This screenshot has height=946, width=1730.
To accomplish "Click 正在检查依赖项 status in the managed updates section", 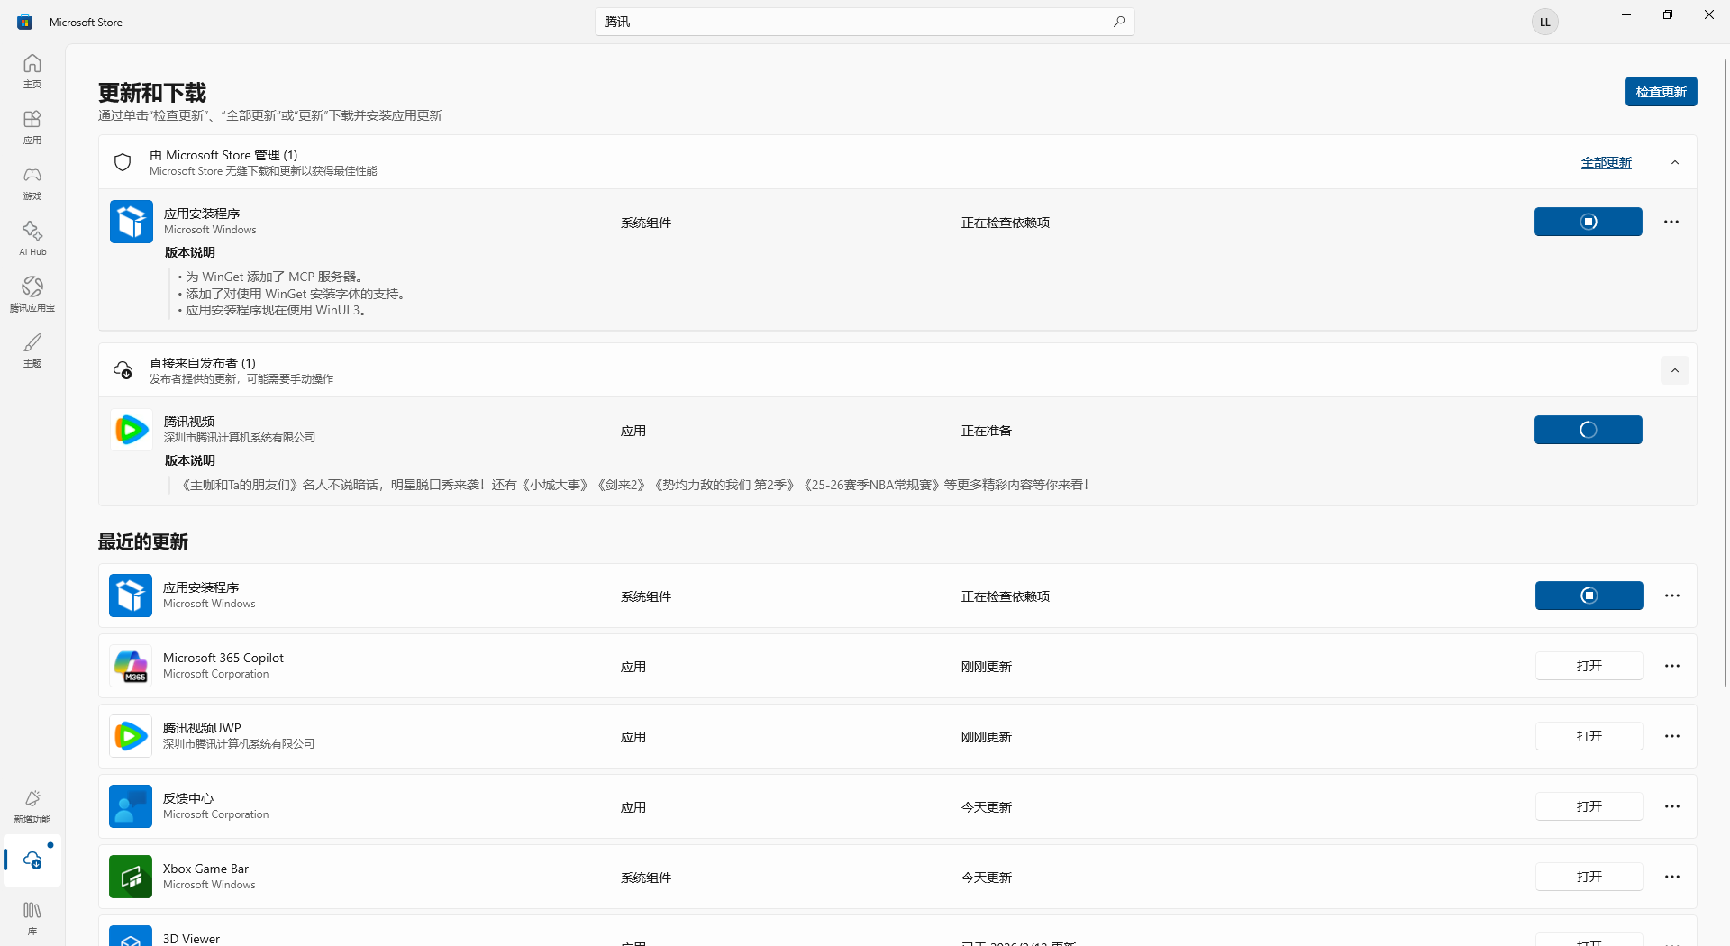I will tap(1006, 223).
